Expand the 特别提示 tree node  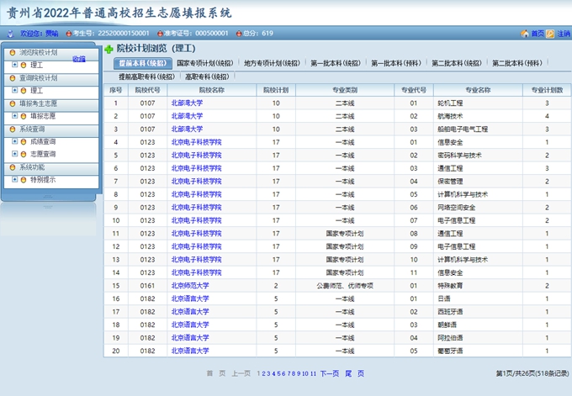click(x=14, y=179)
